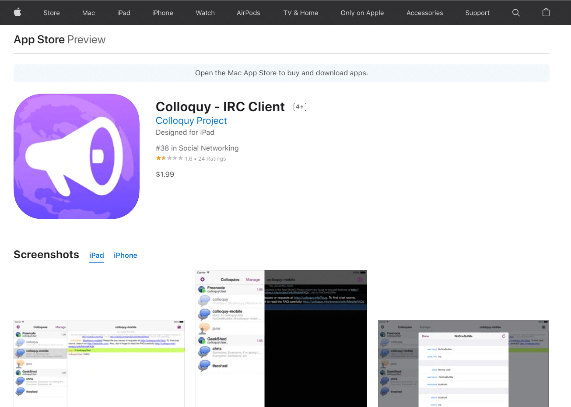Image resolution: width=571 pixels, height=407 pixels.
Task: Open the iPad nav menu item
Action: 124,13
